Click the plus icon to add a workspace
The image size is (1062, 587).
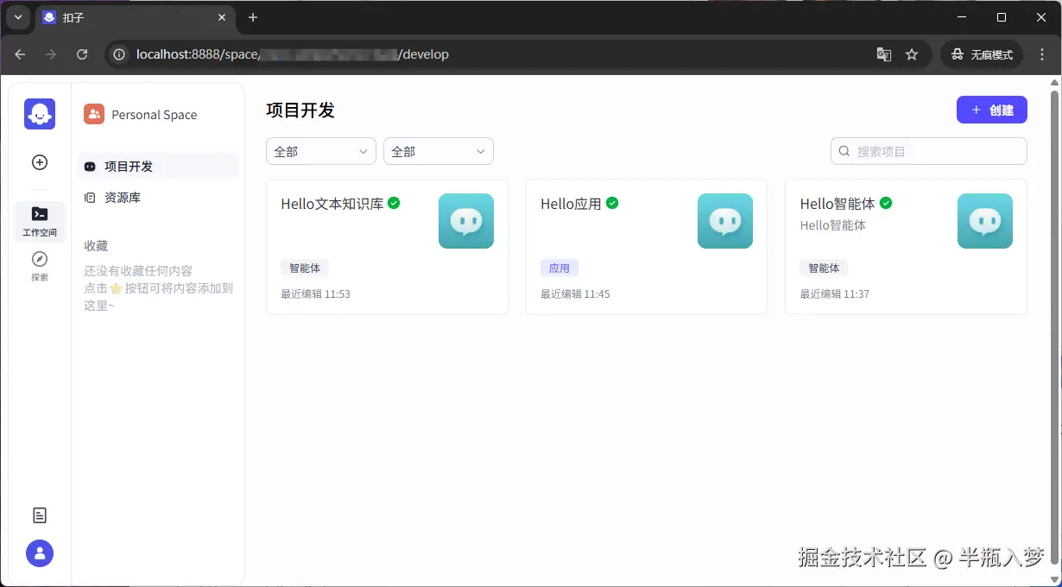39,162
